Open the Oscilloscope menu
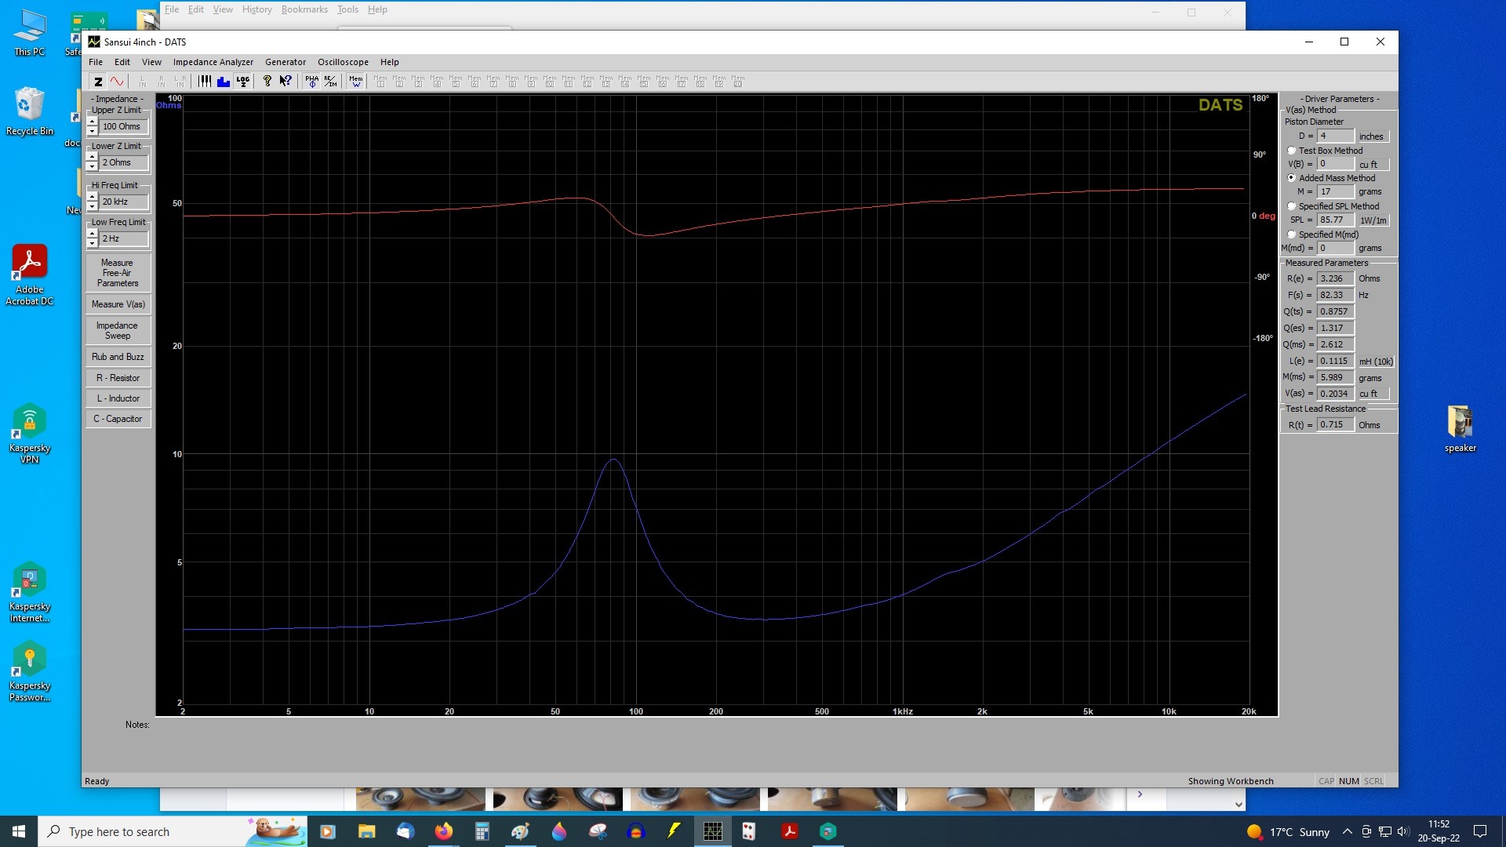The height and width of the screenshot is (847, 1506). 343,62
